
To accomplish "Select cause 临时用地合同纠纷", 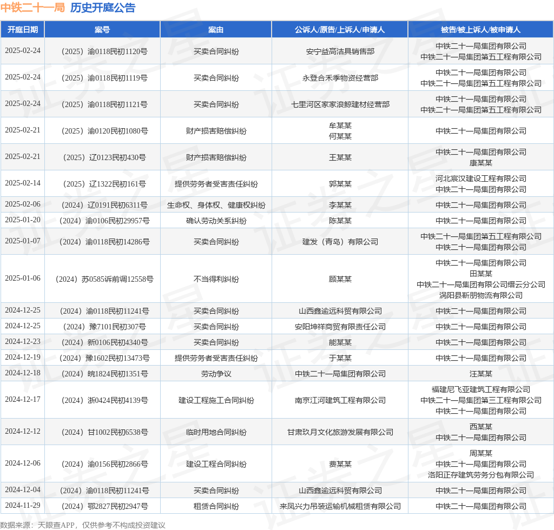I will coord(216,432).
